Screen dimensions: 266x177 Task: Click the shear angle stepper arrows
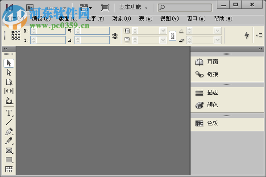click(x=189, y=40)
